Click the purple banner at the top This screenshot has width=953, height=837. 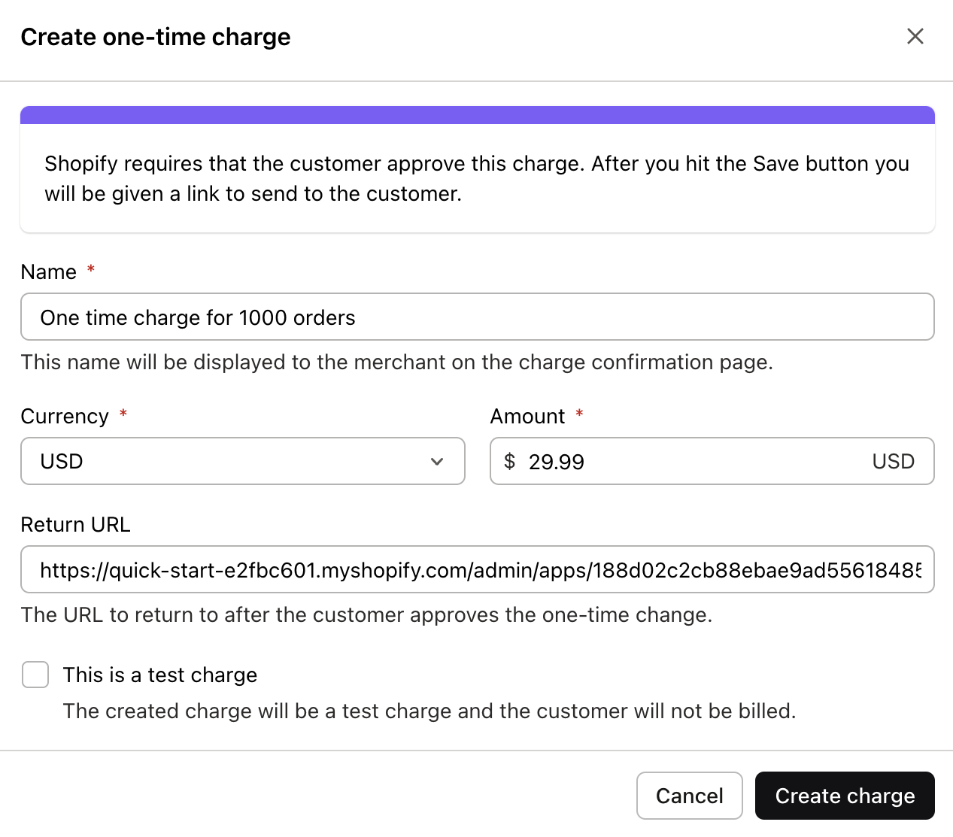476,114
